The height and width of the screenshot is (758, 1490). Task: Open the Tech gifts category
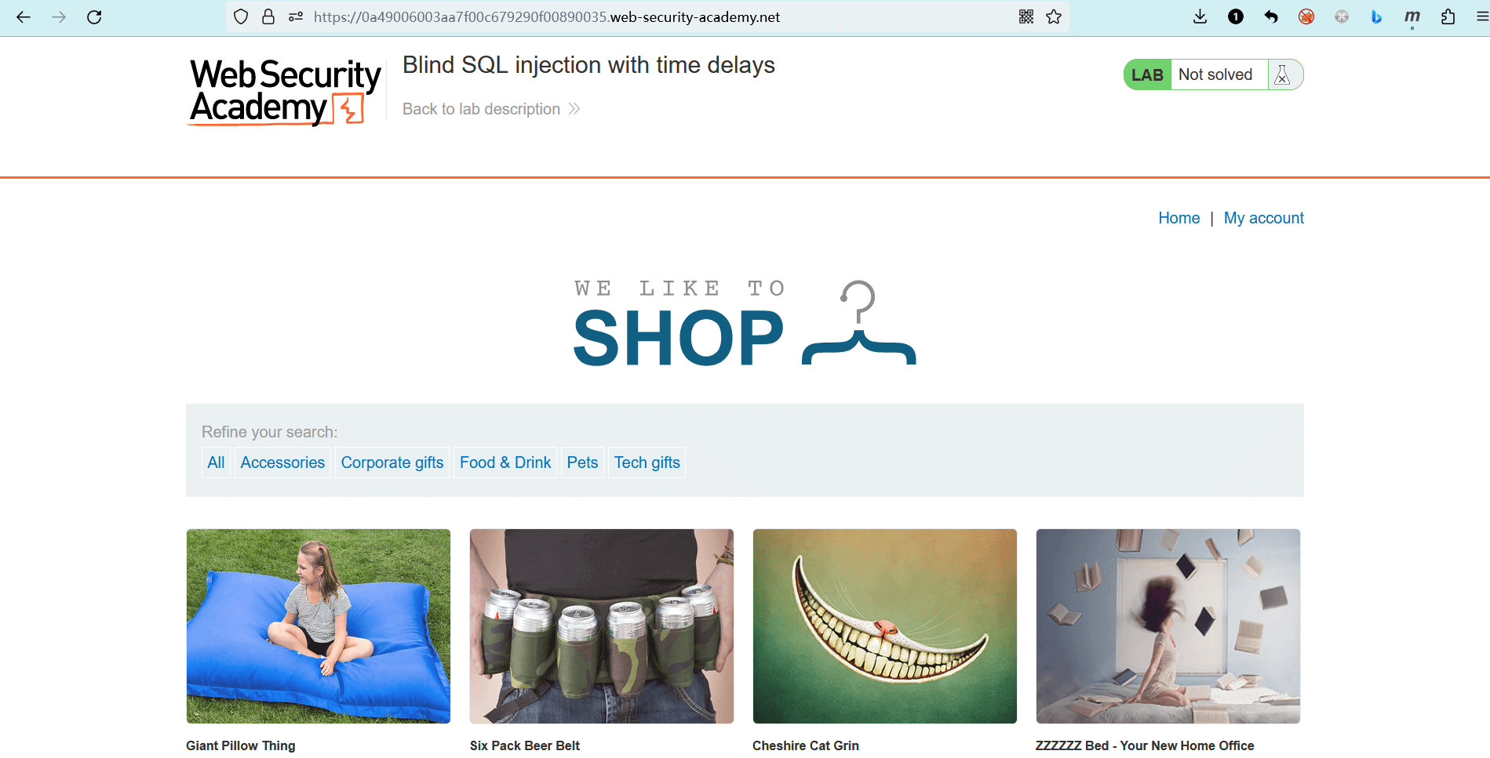pyautogui.click(x=647, y=462)
